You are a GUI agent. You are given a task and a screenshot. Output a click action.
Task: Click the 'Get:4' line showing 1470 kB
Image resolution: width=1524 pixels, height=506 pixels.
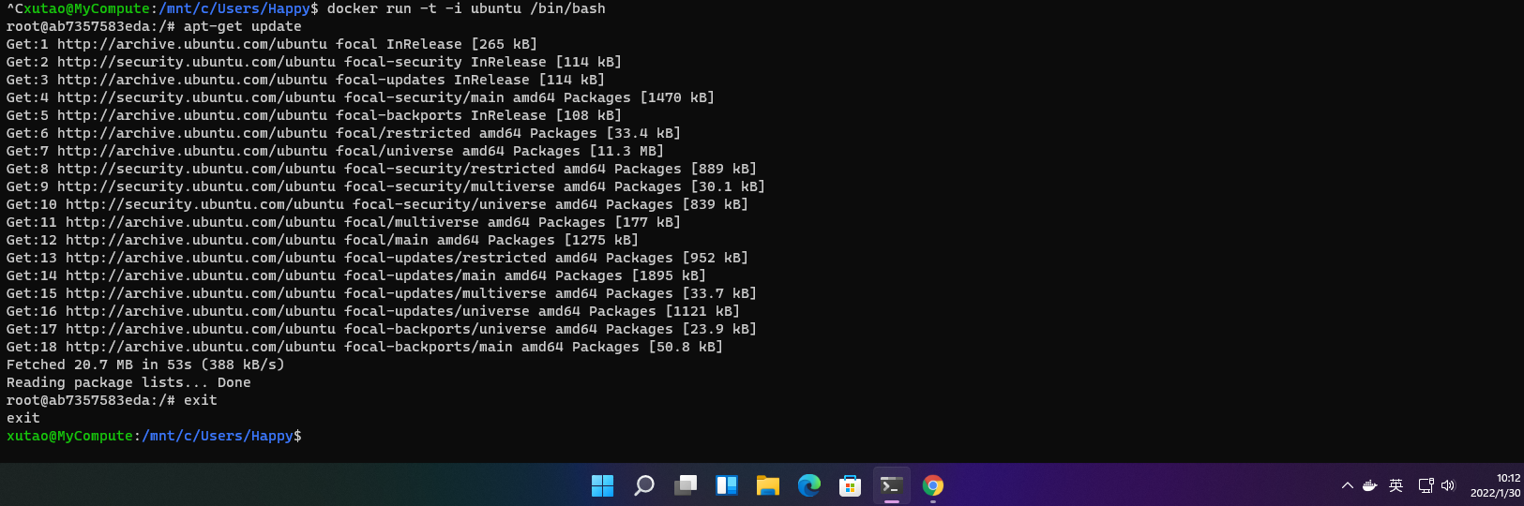[x=360, y=97]
